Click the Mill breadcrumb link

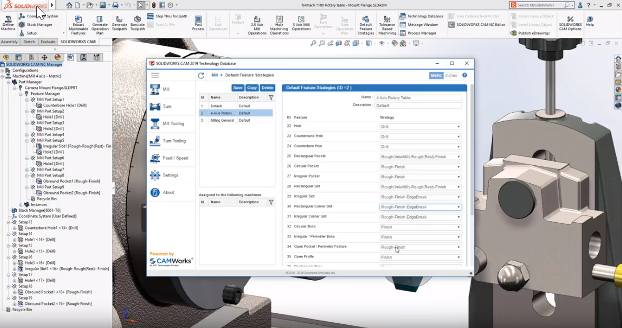215,75
